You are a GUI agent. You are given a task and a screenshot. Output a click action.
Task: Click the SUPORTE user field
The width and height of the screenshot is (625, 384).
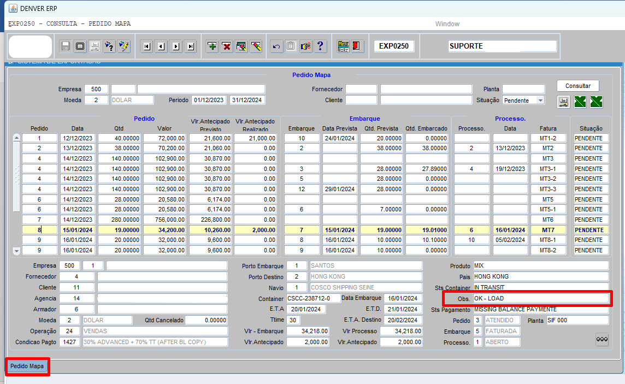[x=502, y=46]
